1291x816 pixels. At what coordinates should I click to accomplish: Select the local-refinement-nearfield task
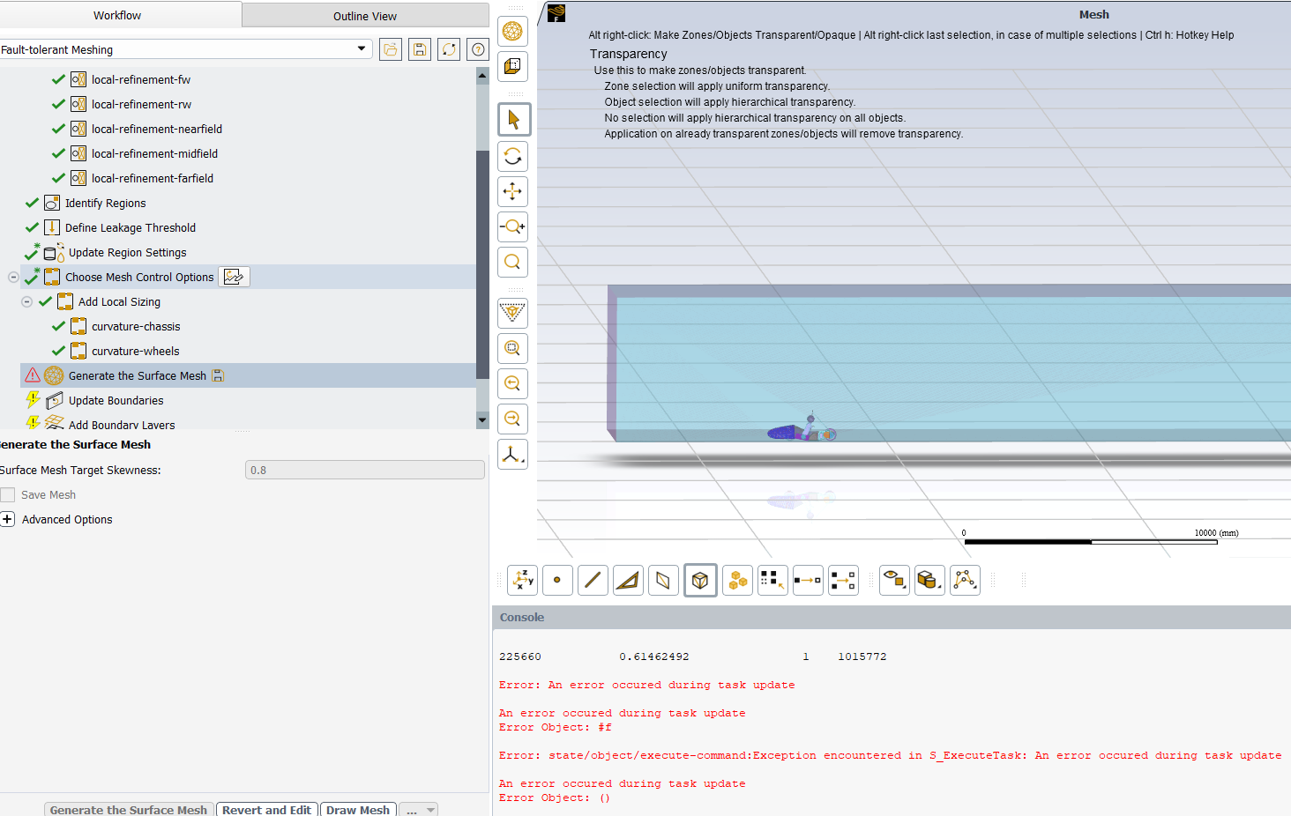click(157, 129)
